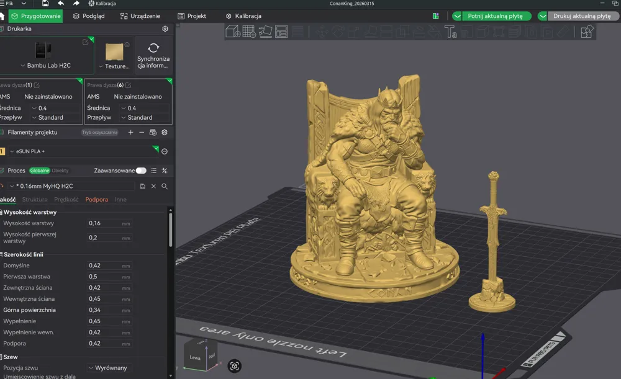Viewport: 621px width, 379px height.
Task: Open the left nozzle Przepływ Standard dropdown
Action: click(x=57, y=117)
